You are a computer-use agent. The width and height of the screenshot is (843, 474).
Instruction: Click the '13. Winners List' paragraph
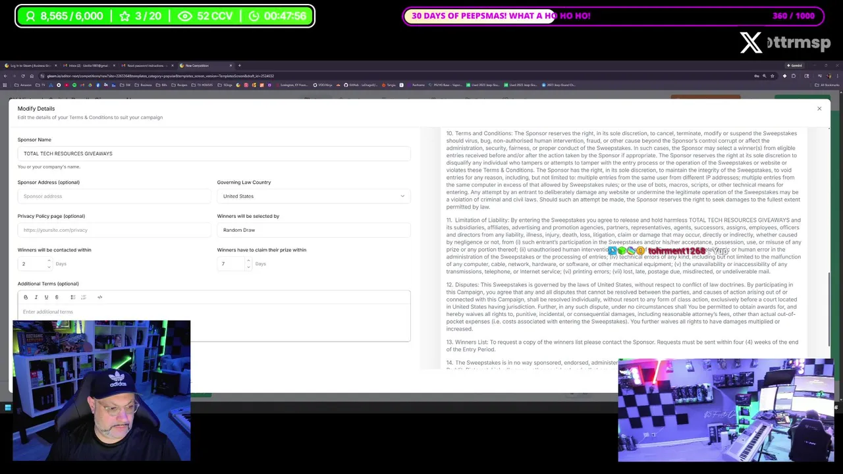[622, 346]
